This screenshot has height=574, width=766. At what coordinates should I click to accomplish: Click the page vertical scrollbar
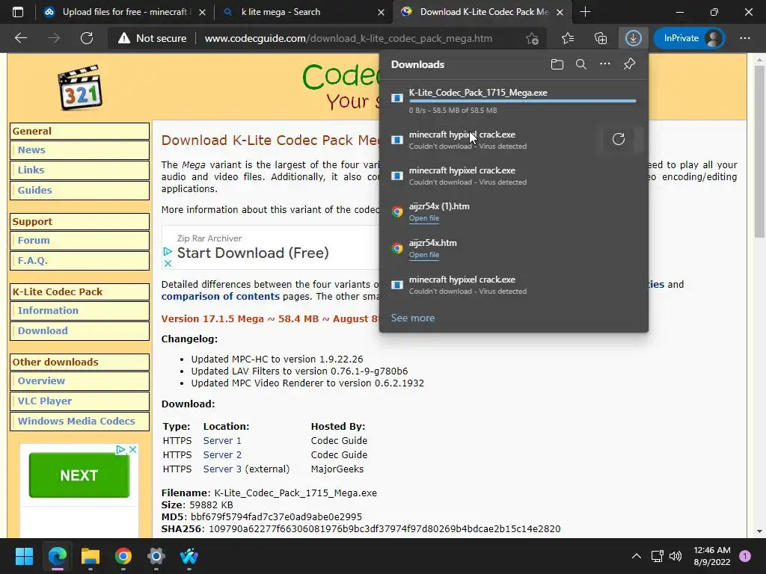coord(759,151)
